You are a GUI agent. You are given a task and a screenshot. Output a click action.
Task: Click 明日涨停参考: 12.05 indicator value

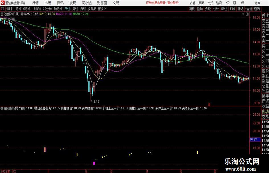pos(47,108)
